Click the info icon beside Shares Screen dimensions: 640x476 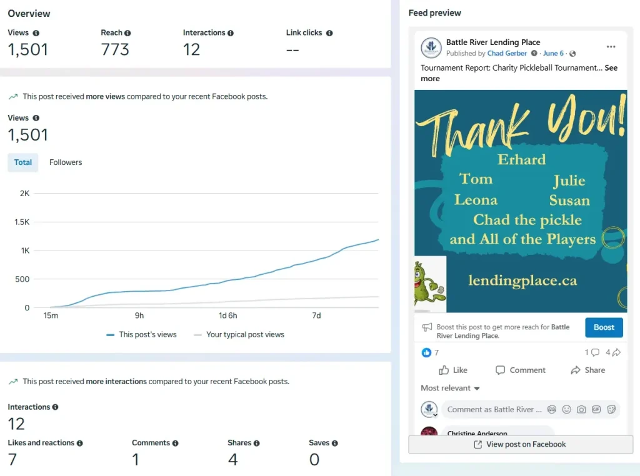point(256,443)
